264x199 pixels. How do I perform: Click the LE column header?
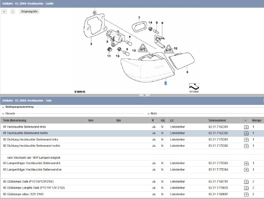point(171,120)
